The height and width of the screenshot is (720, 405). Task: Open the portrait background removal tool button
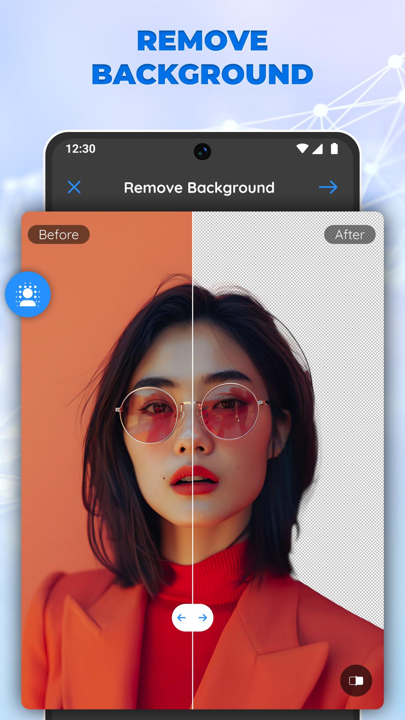point(28,294)
